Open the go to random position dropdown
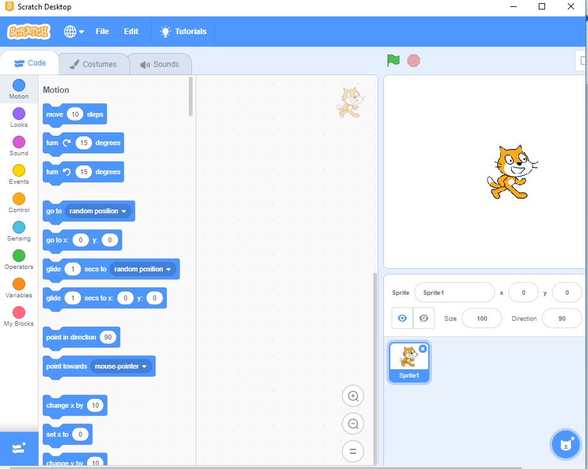Viewport: 588px width, 469px height. 99,211
